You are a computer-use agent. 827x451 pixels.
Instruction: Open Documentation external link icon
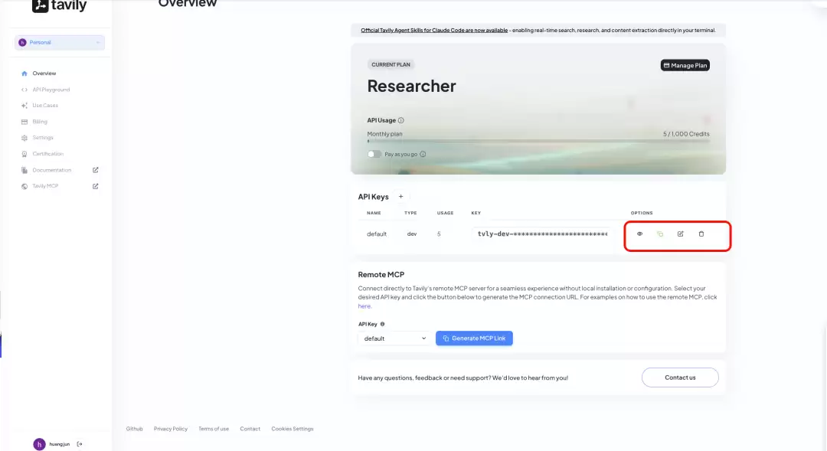pos(96,170)
